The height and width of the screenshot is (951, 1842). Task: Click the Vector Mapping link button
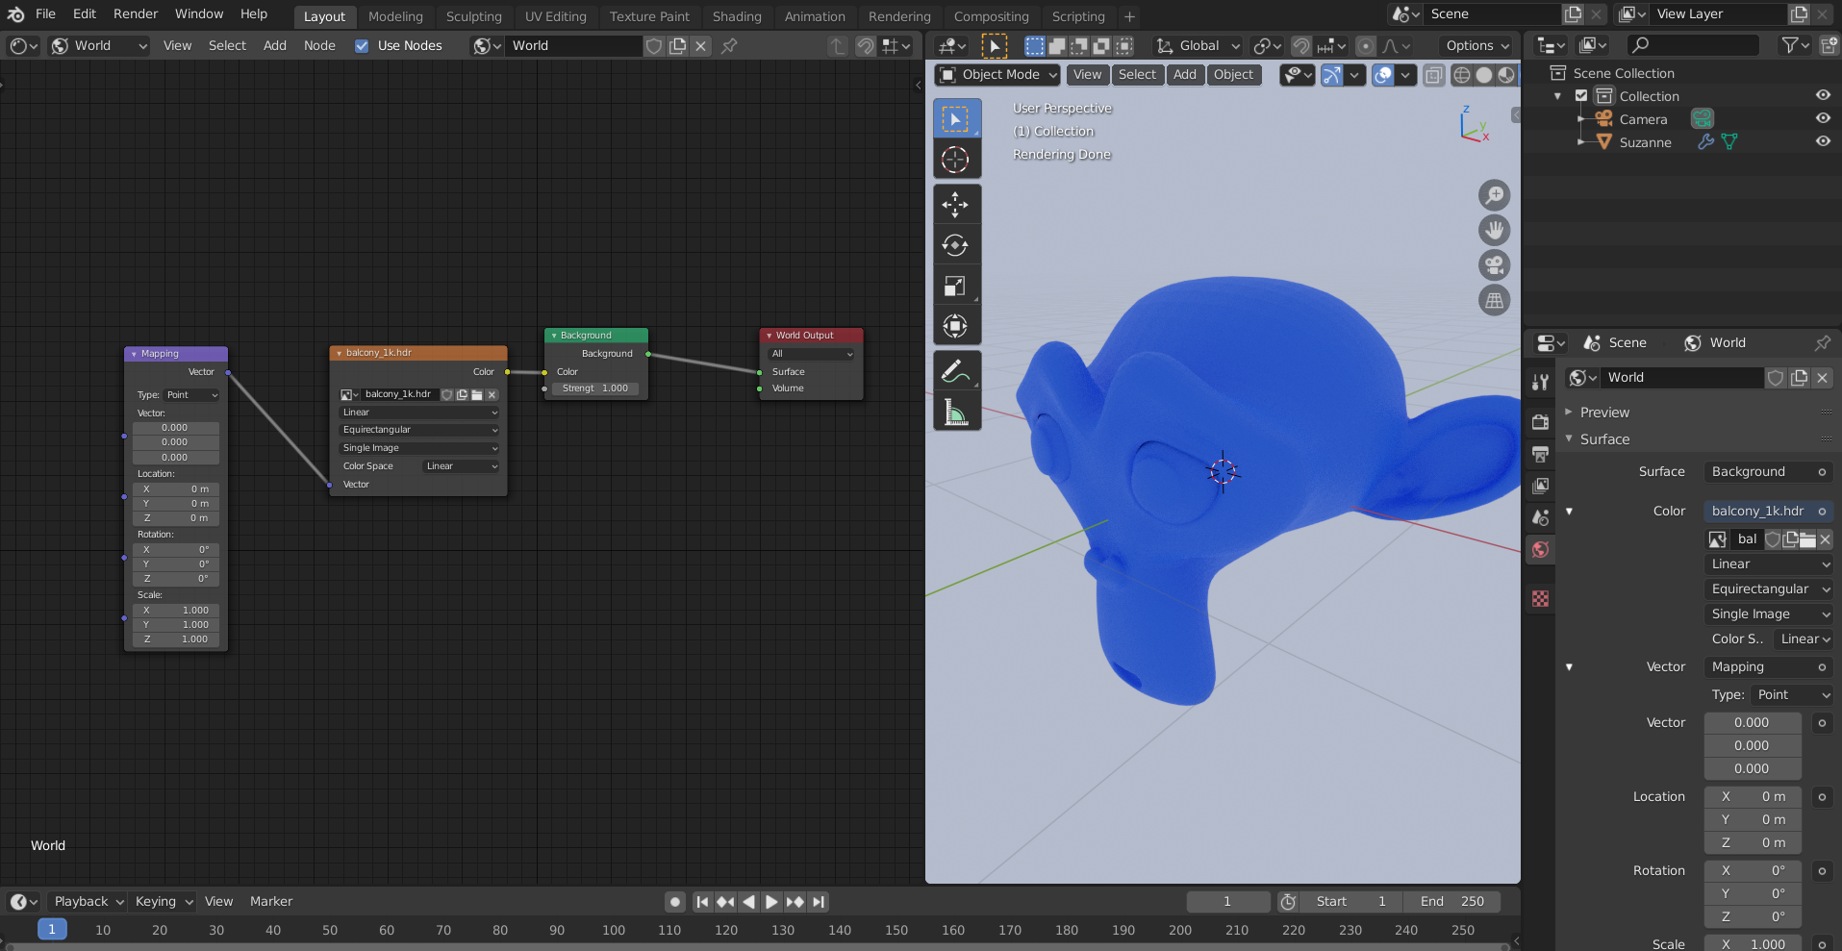coord(1768,667)
